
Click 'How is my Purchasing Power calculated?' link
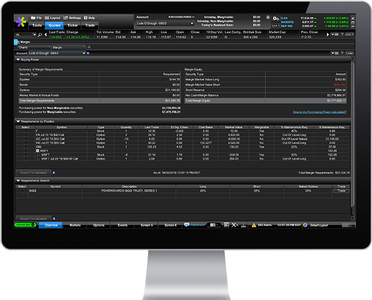point(319,111)
